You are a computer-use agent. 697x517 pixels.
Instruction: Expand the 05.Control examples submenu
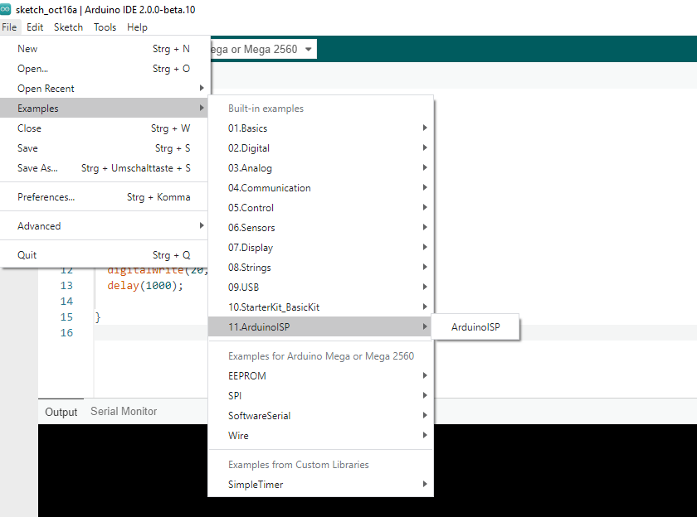[x=320, y=208]
